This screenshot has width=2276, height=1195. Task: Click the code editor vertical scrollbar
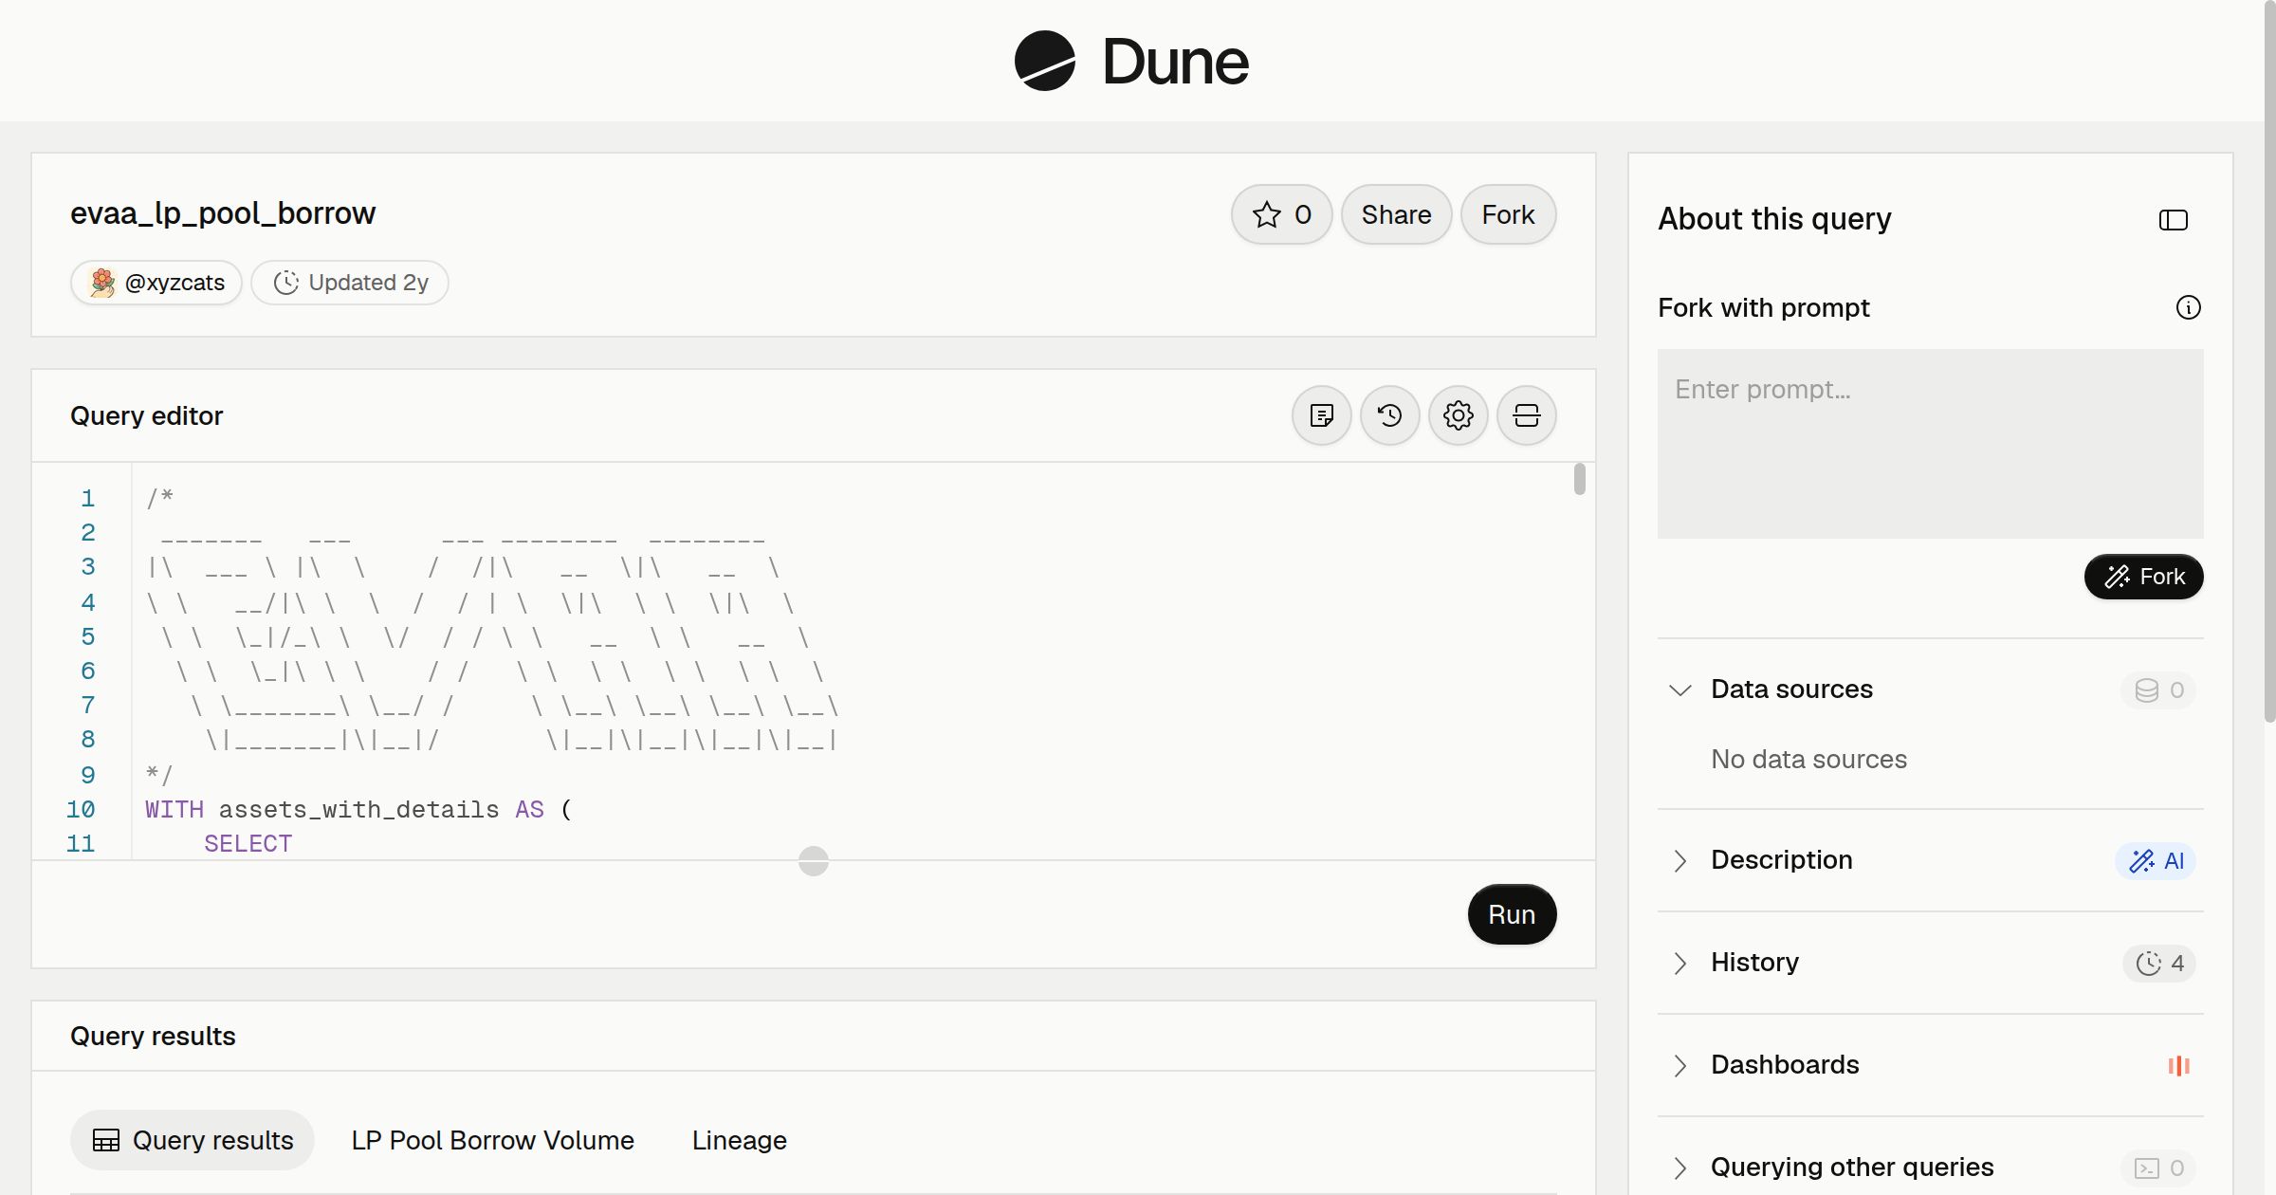(x=1579, y=479)
